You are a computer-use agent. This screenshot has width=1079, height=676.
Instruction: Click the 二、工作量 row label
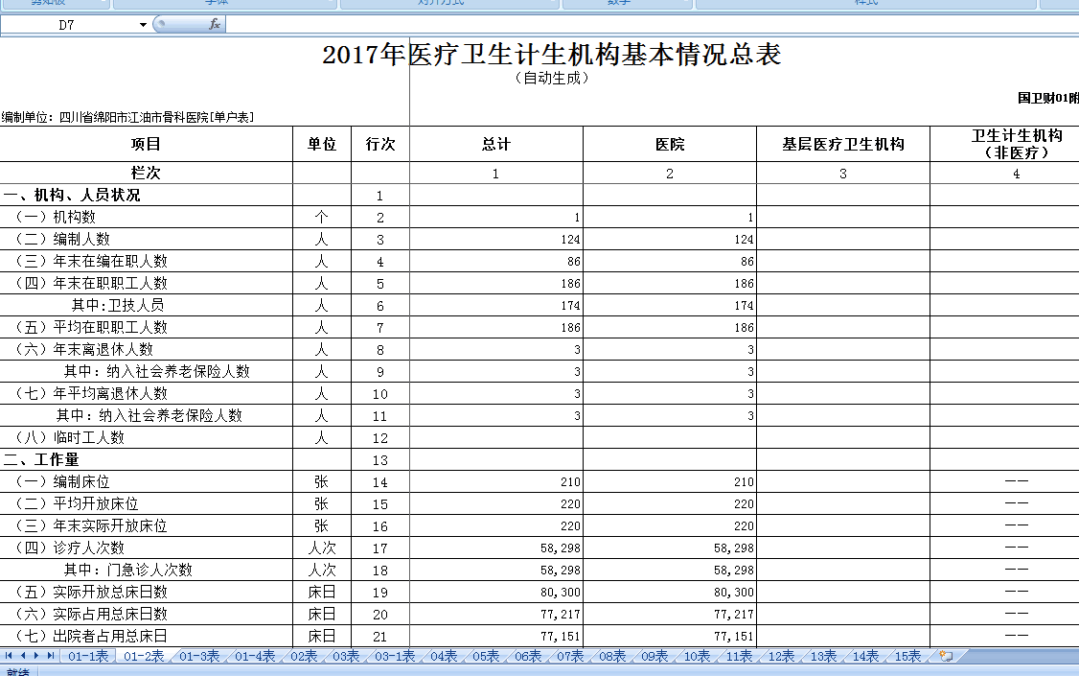pos(41,460)
